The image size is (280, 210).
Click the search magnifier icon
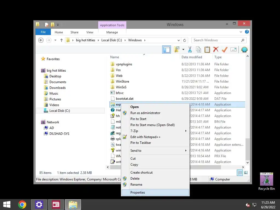[x=243, y=40]
